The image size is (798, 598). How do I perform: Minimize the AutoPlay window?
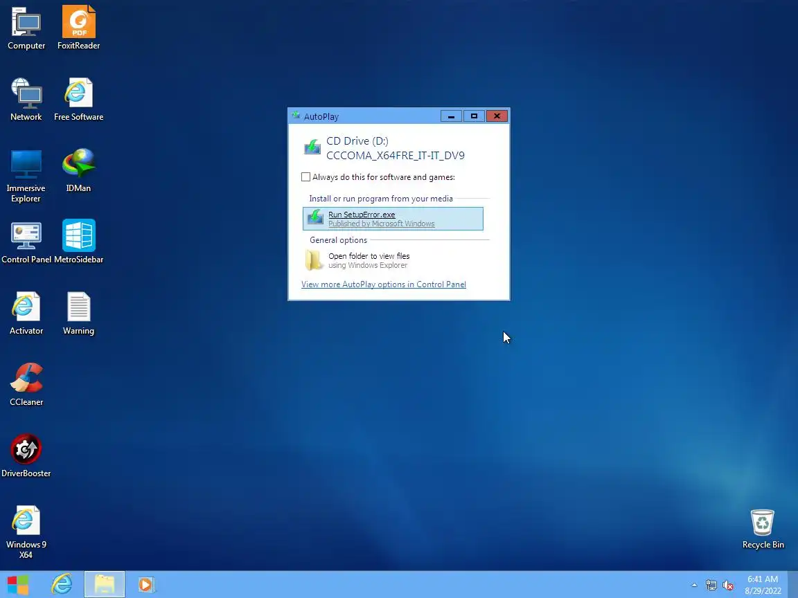[x=451, y=116]
